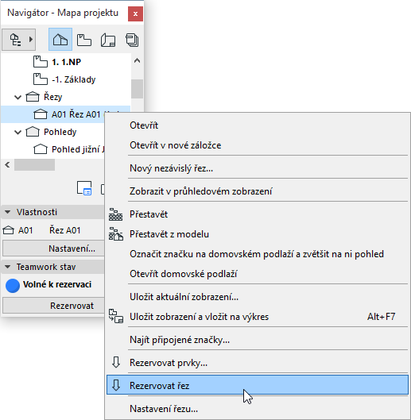The height and width of the screenshot is (420, 411).
Task: Click the Rezervovat prvky arrow icon
Action: 115,363
